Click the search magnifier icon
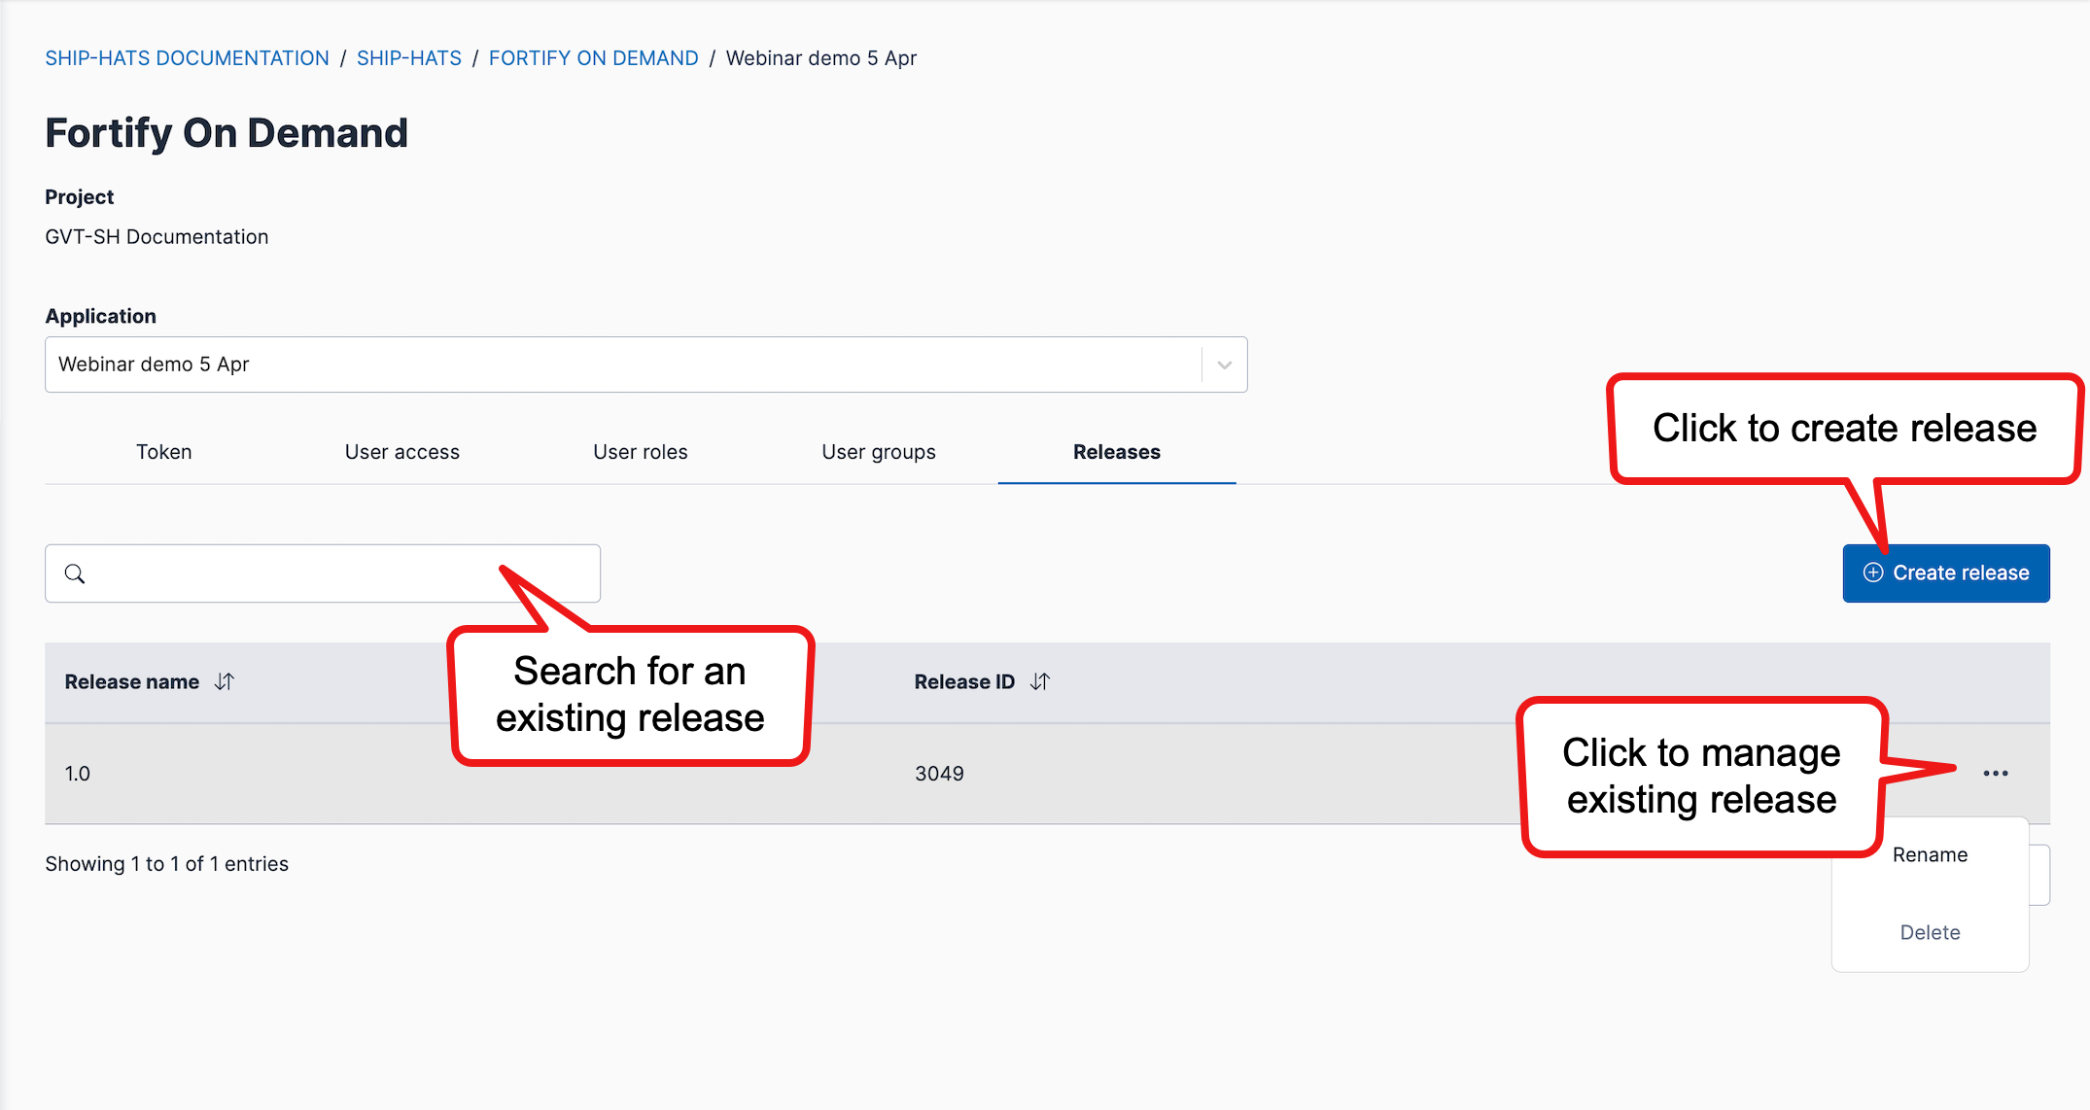The image size is (2090, 1110). (75, 573)
